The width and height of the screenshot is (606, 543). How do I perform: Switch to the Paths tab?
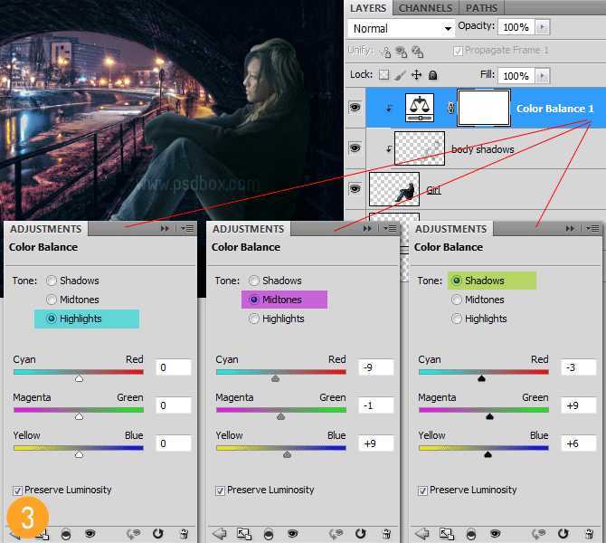(481, 8)
